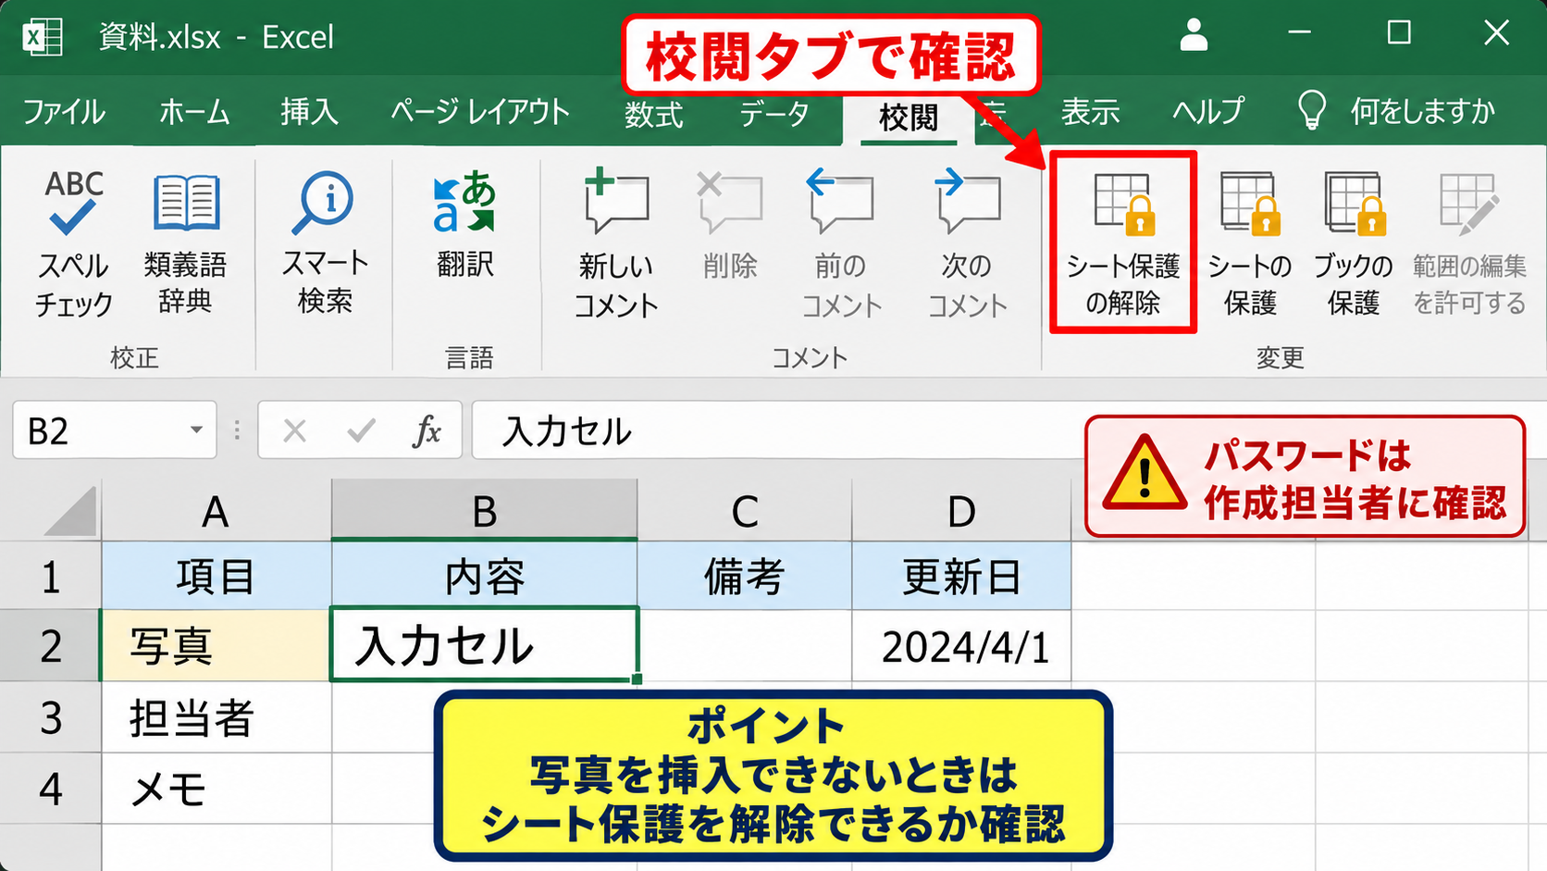Select all cells via corner triangle
The image size is (1547, 871).
click(71, 510)
